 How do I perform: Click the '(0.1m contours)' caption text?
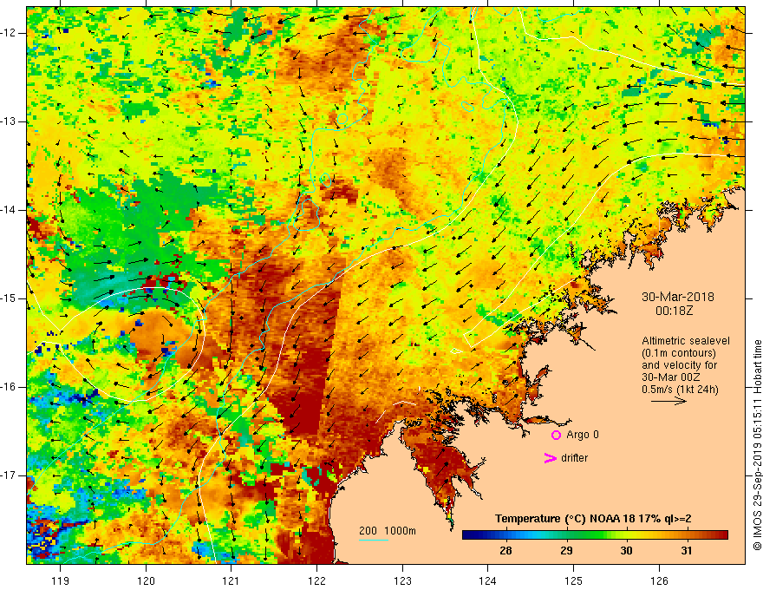[x=679, y=353]
